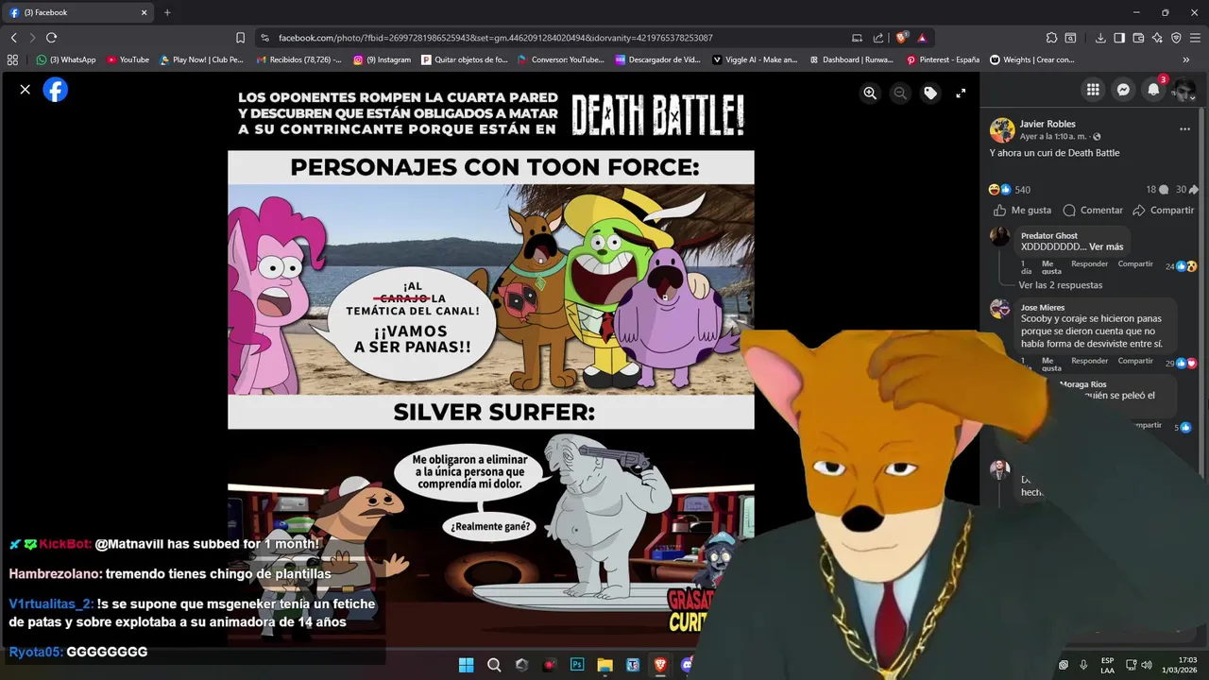Go back in browser history
Viewport: 1209px width, 680px height.
coord(13,38)
